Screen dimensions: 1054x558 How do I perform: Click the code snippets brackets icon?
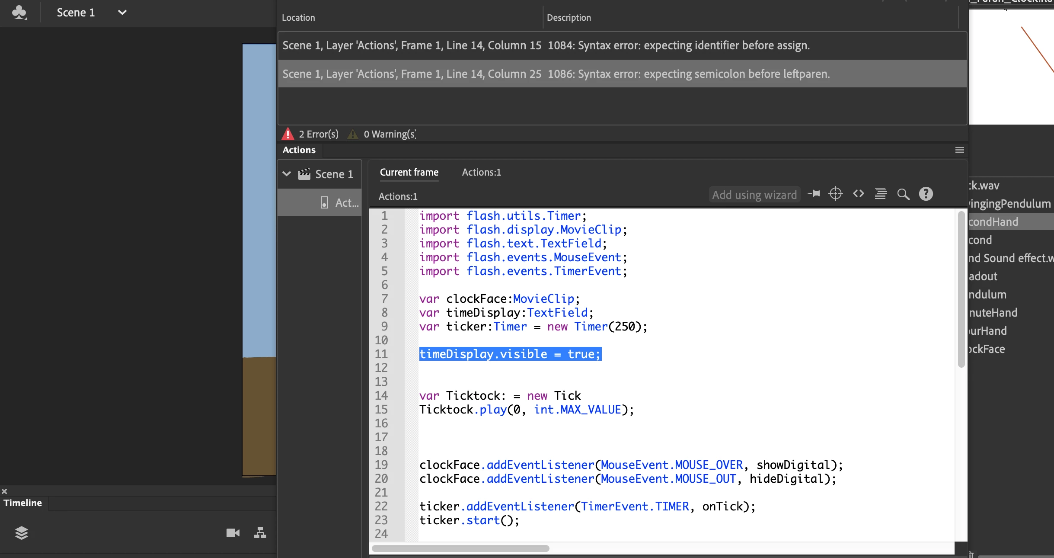coord(858,194)
